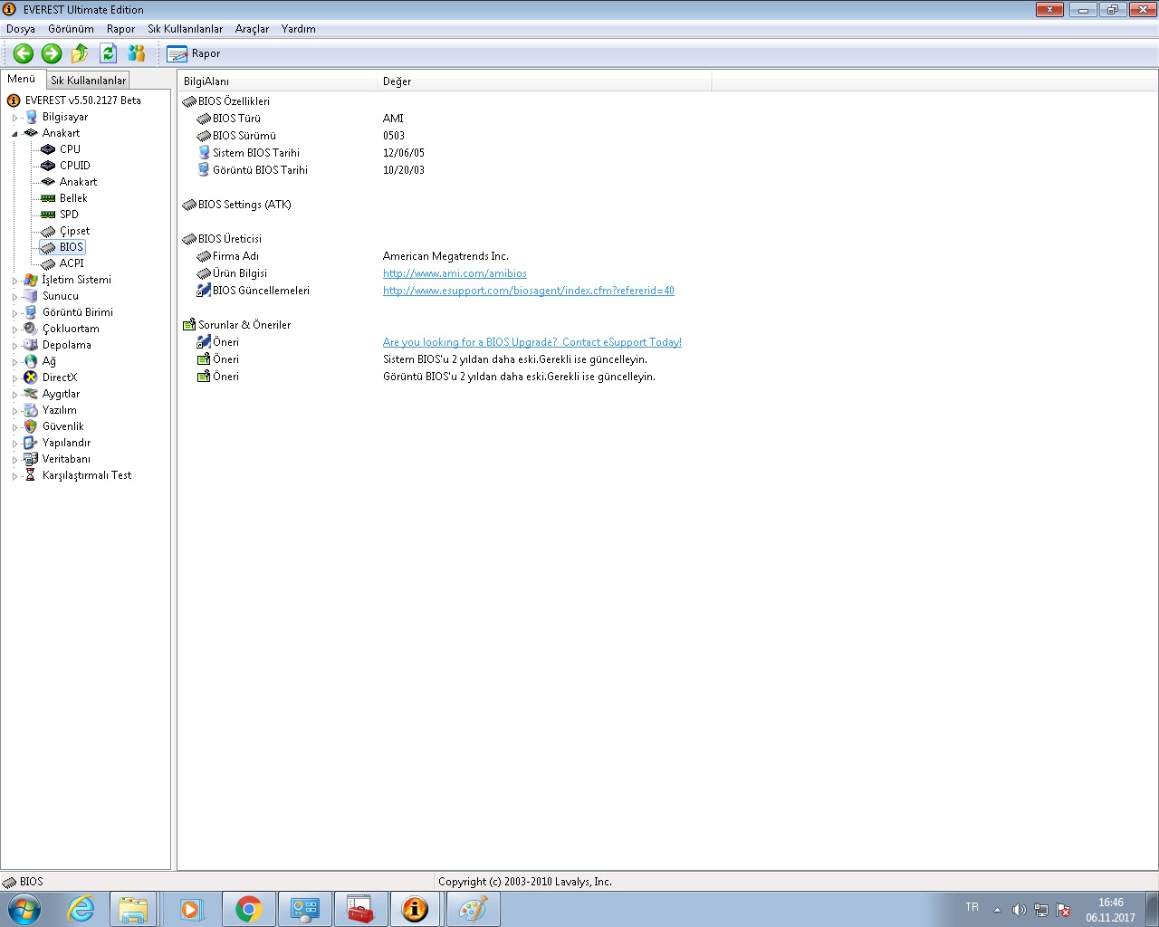Screen dimensions: 1159x927
Task: Select the CPUID tree item
Action: [74, 166]
